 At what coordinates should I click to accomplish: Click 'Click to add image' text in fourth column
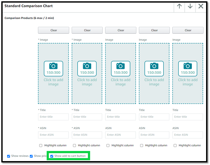coord(154,82)
